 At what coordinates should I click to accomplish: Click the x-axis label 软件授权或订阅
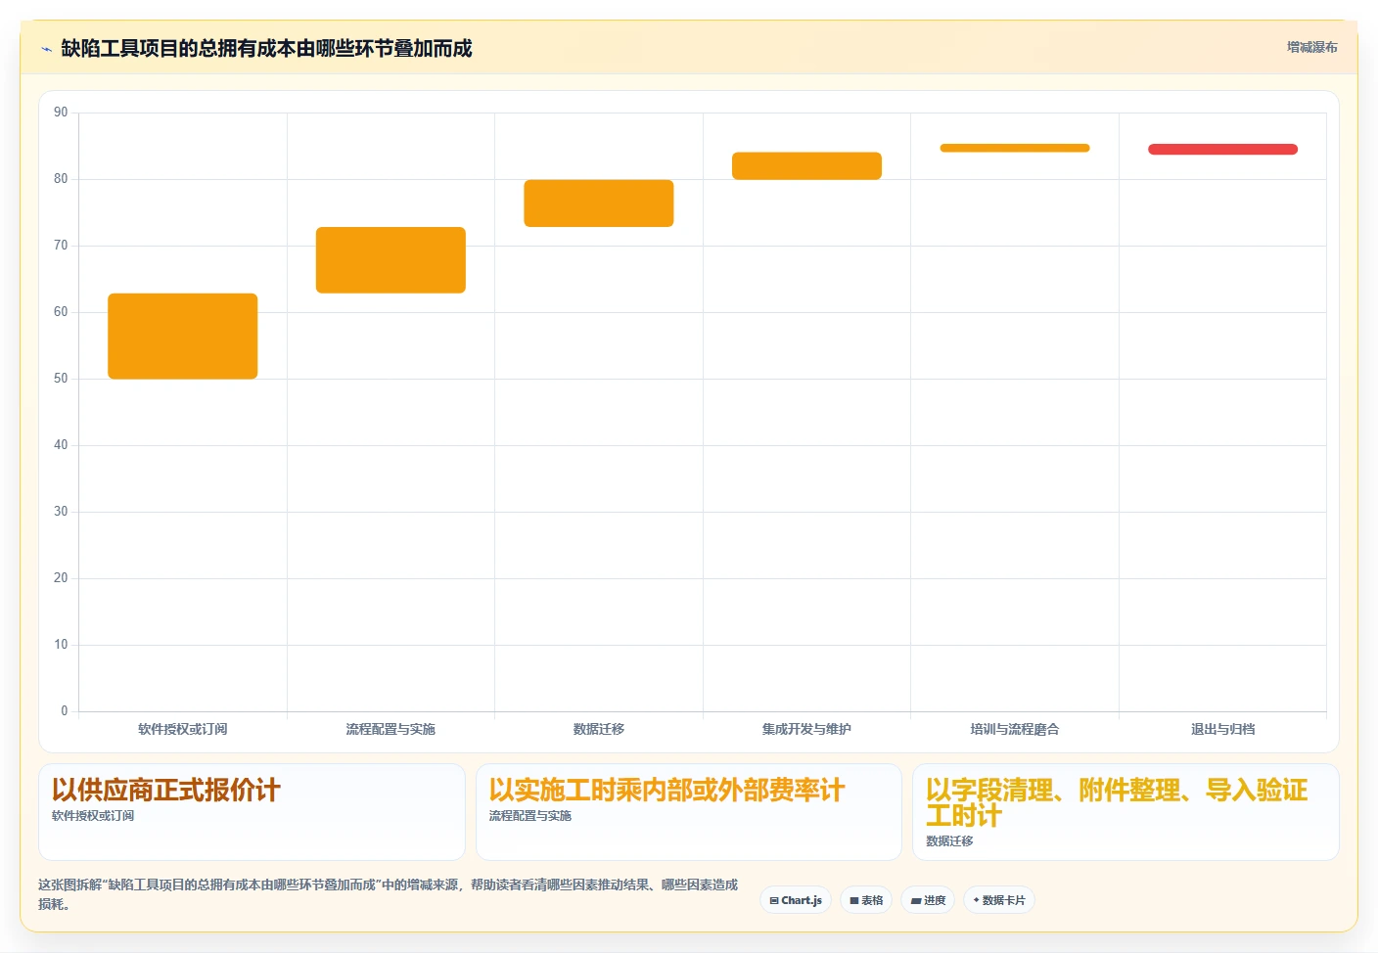(x=183, y=729)
